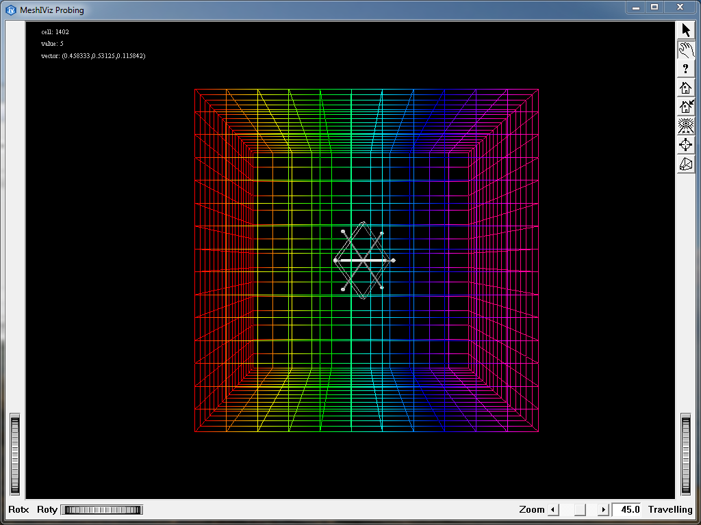The width and height of the screenshot is (701, 525).
Task: Activate the hand view mode tool
Action: 686,50
